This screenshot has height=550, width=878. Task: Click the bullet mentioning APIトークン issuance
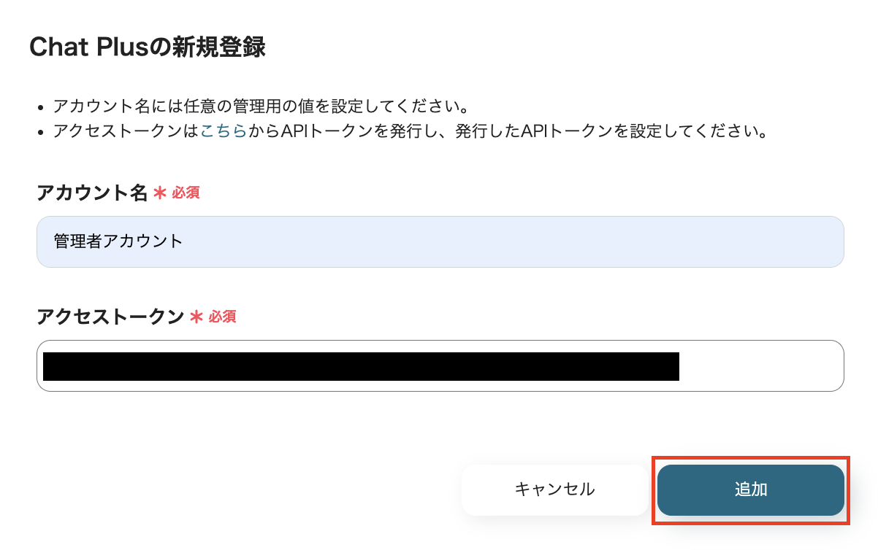pyautogui.click(x=409, y=132)
